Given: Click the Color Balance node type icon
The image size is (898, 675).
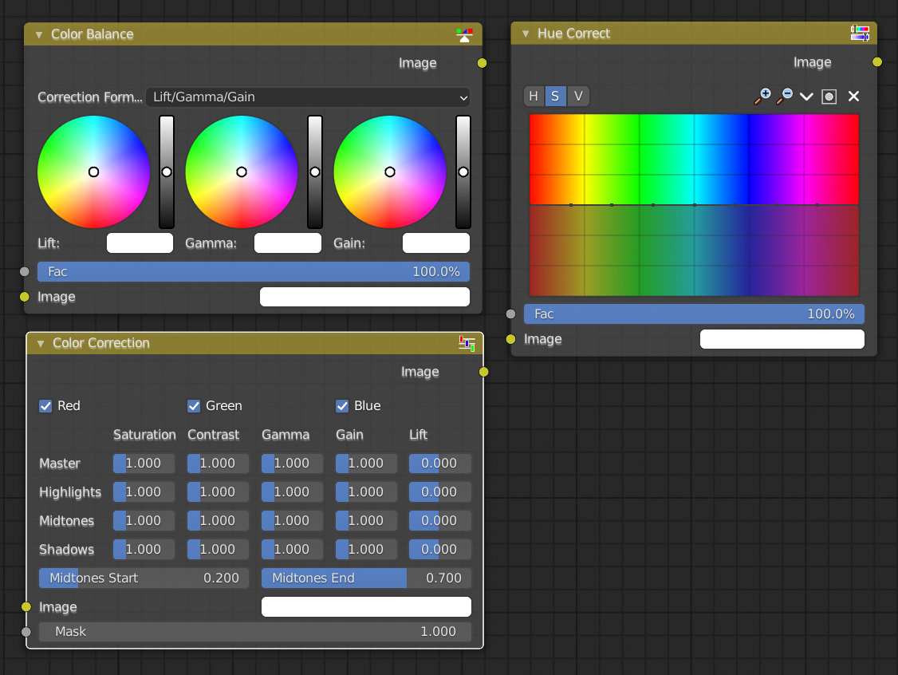Looking at the screenshot, I should point(464,35).
